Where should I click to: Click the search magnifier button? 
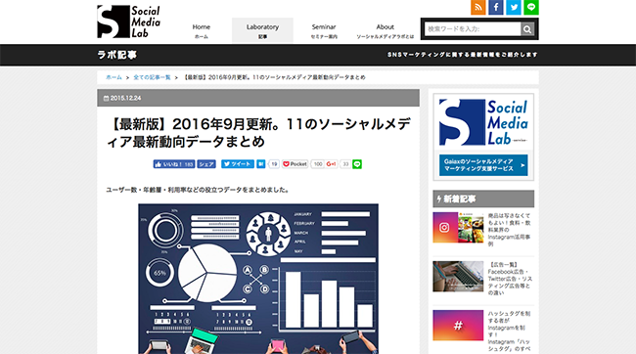[527, 29]
